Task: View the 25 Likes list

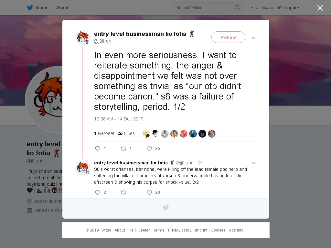Action: [126, 133]
